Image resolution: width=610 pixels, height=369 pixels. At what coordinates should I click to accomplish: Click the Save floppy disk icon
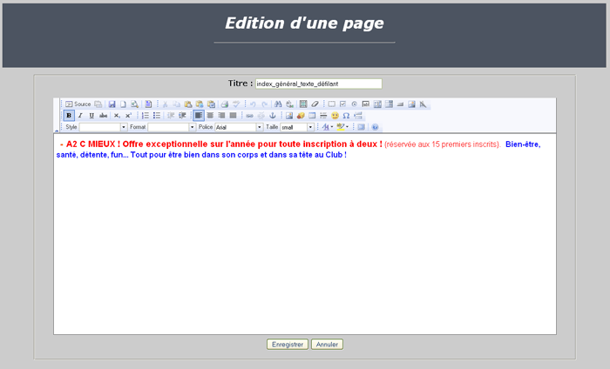pyautogui.click(x=112, y=104)
